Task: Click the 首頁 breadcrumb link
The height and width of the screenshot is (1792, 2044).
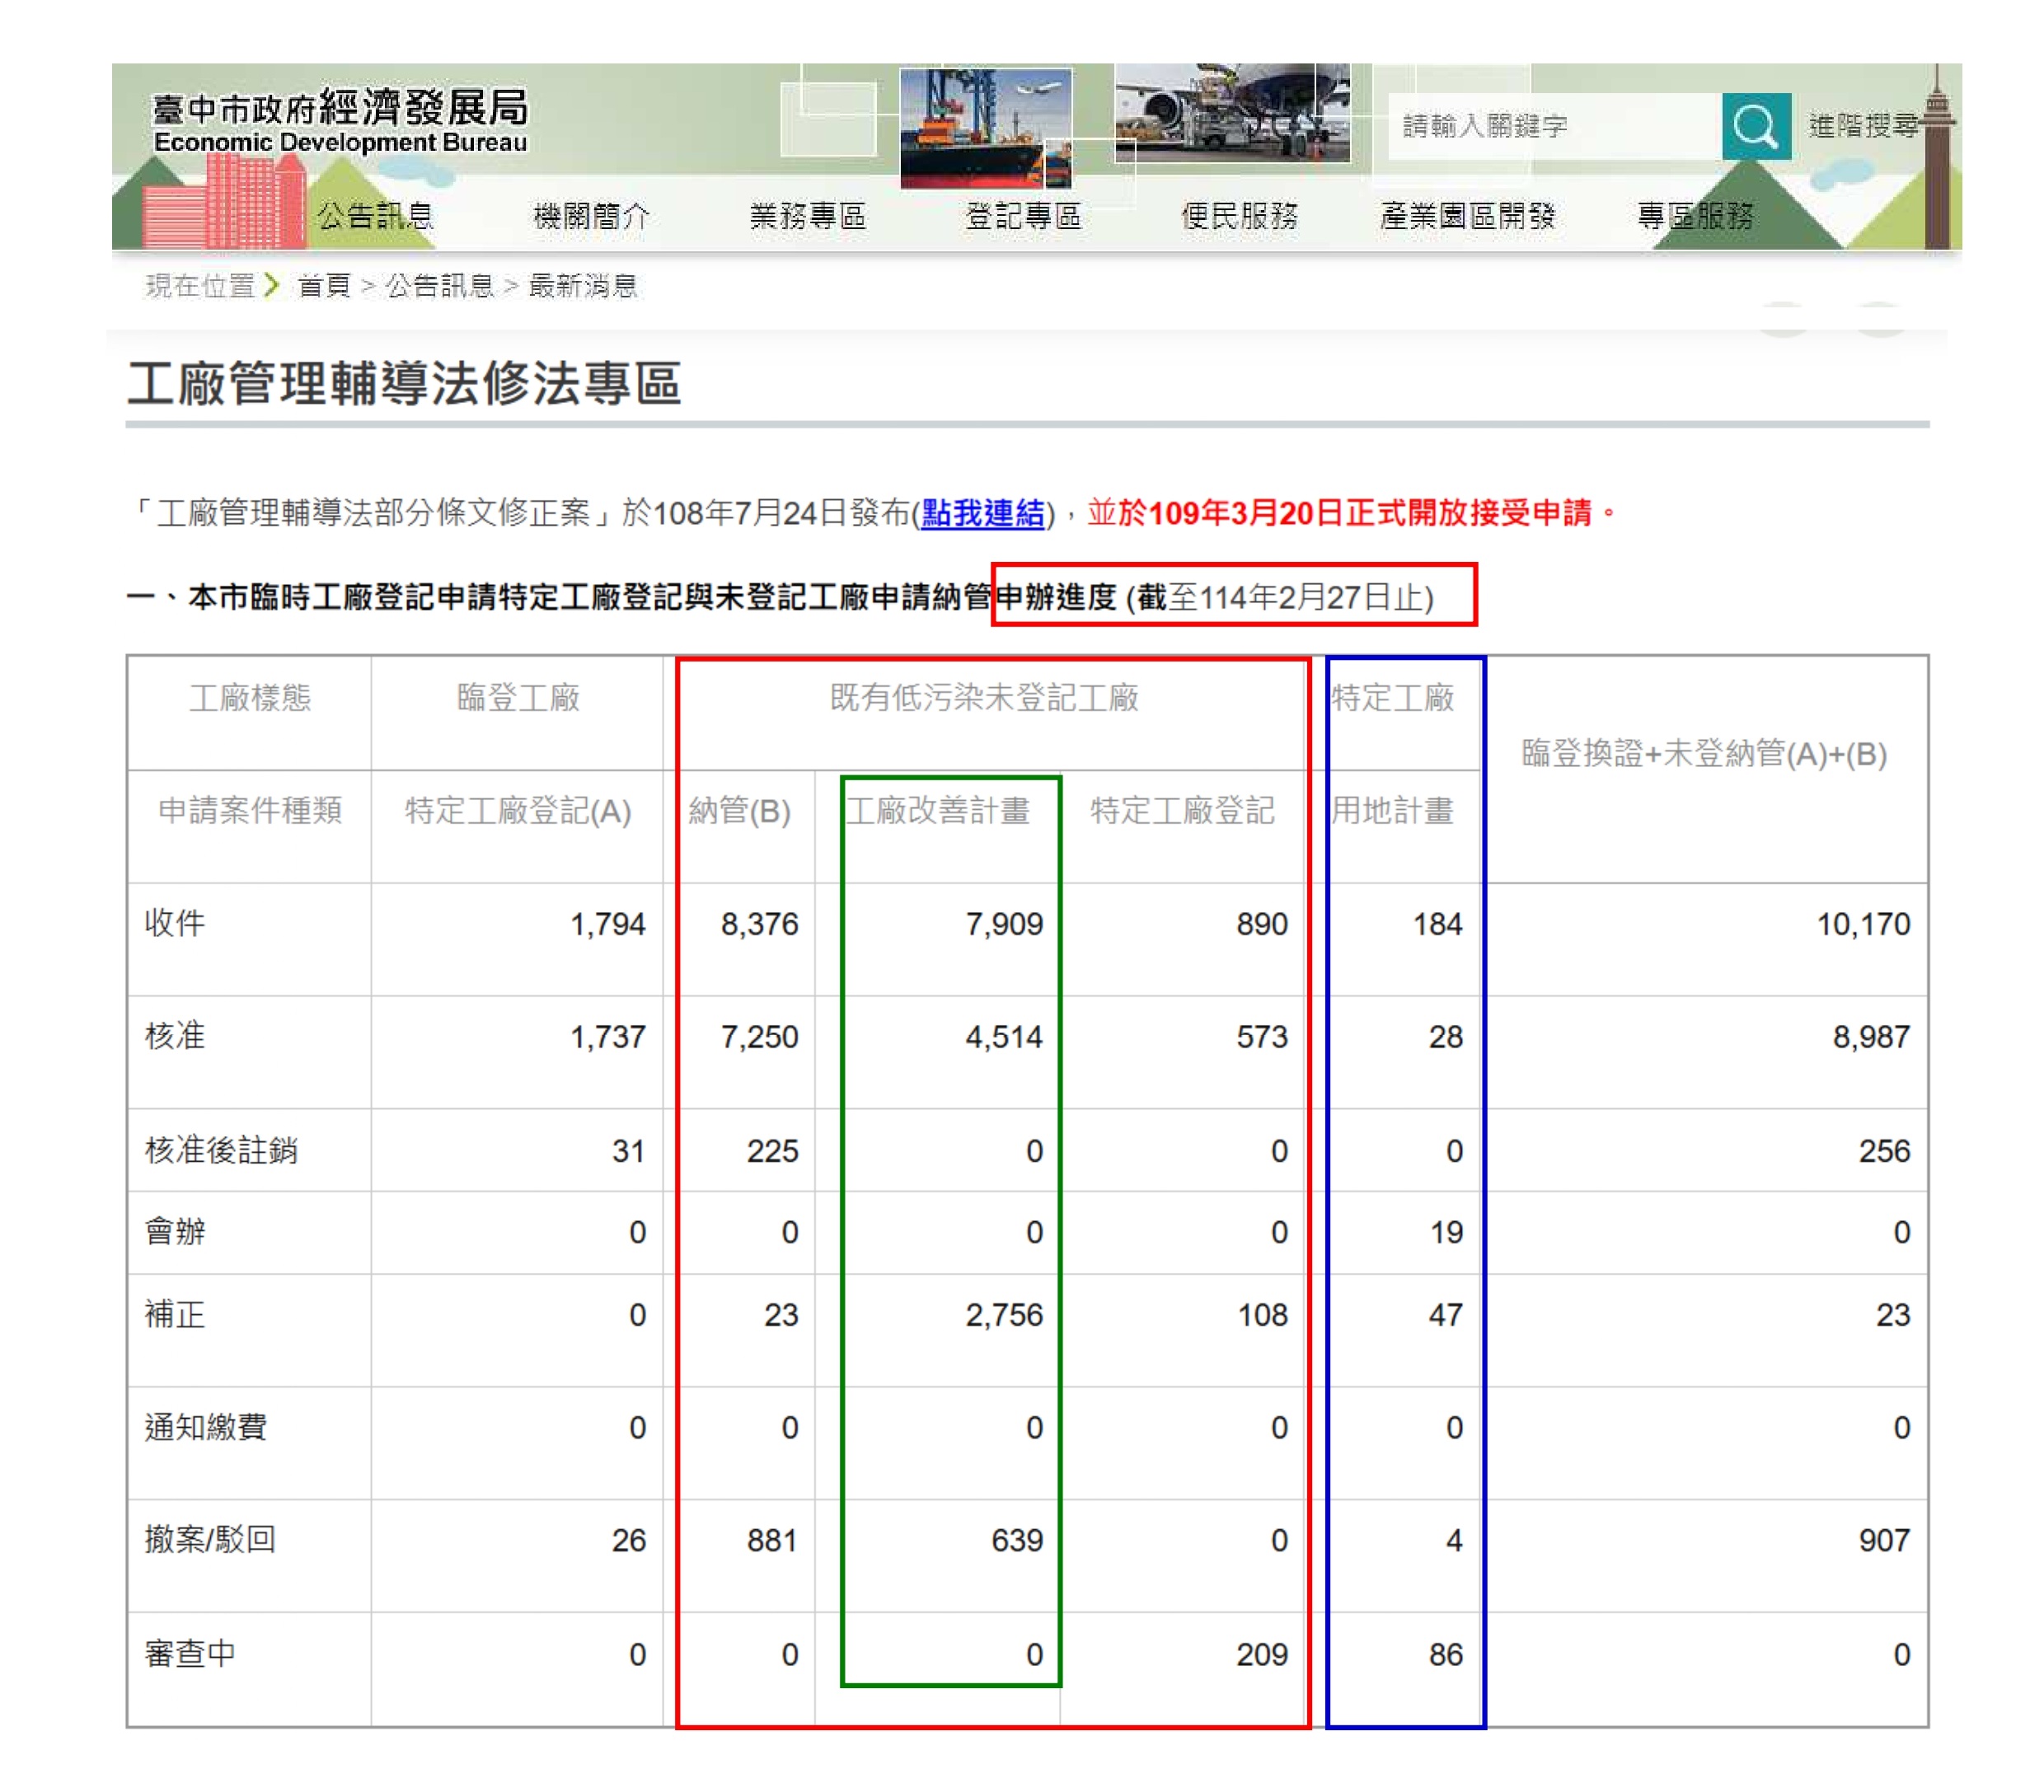Action: click(324, 286)
